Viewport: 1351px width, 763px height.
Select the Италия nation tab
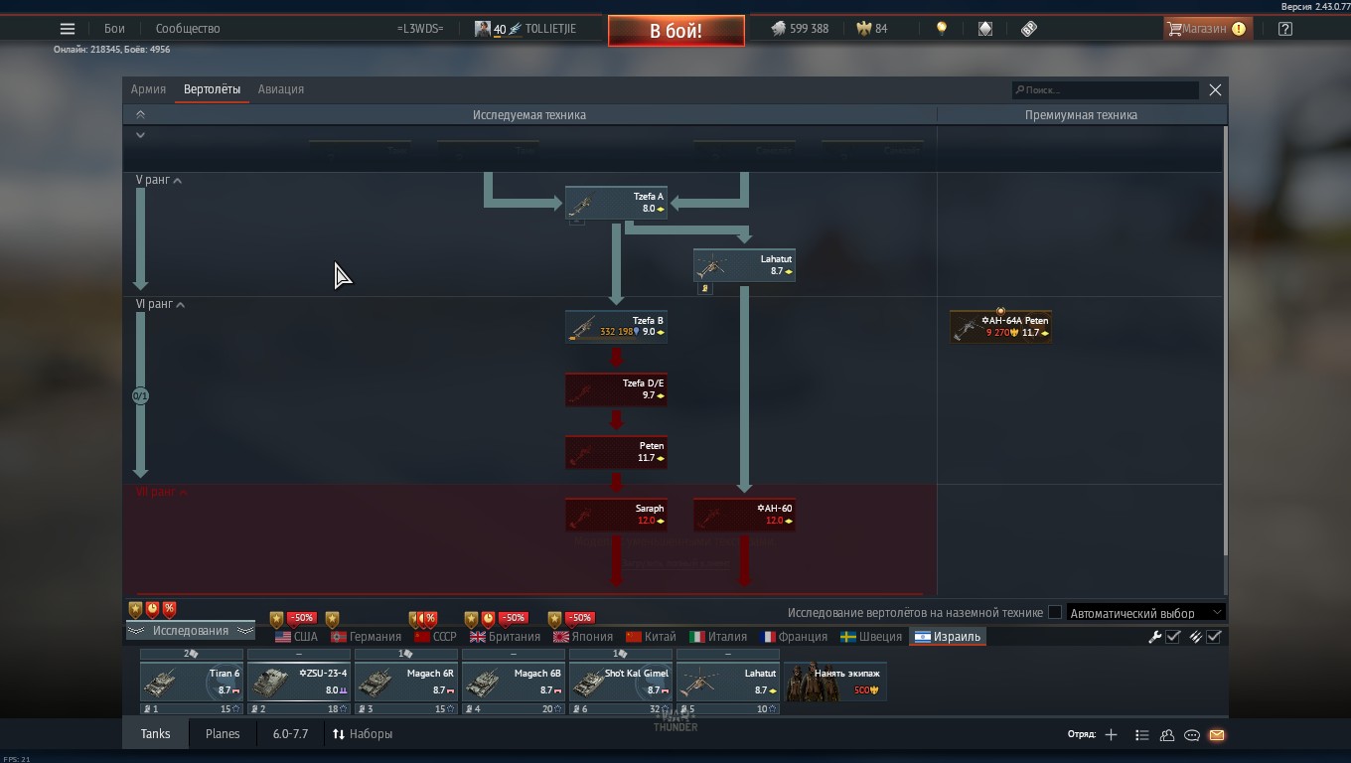[x=718, y=637]
